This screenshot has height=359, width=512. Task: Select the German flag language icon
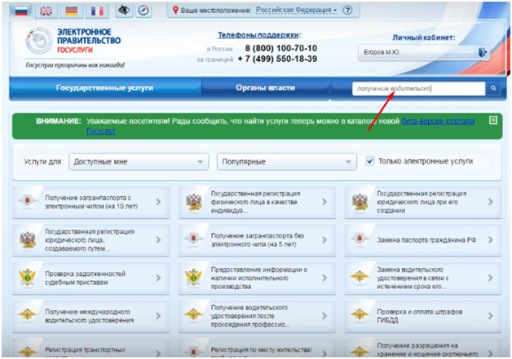tap(72, 11)
